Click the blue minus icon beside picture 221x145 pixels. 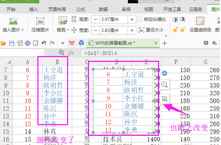(165, 73)
